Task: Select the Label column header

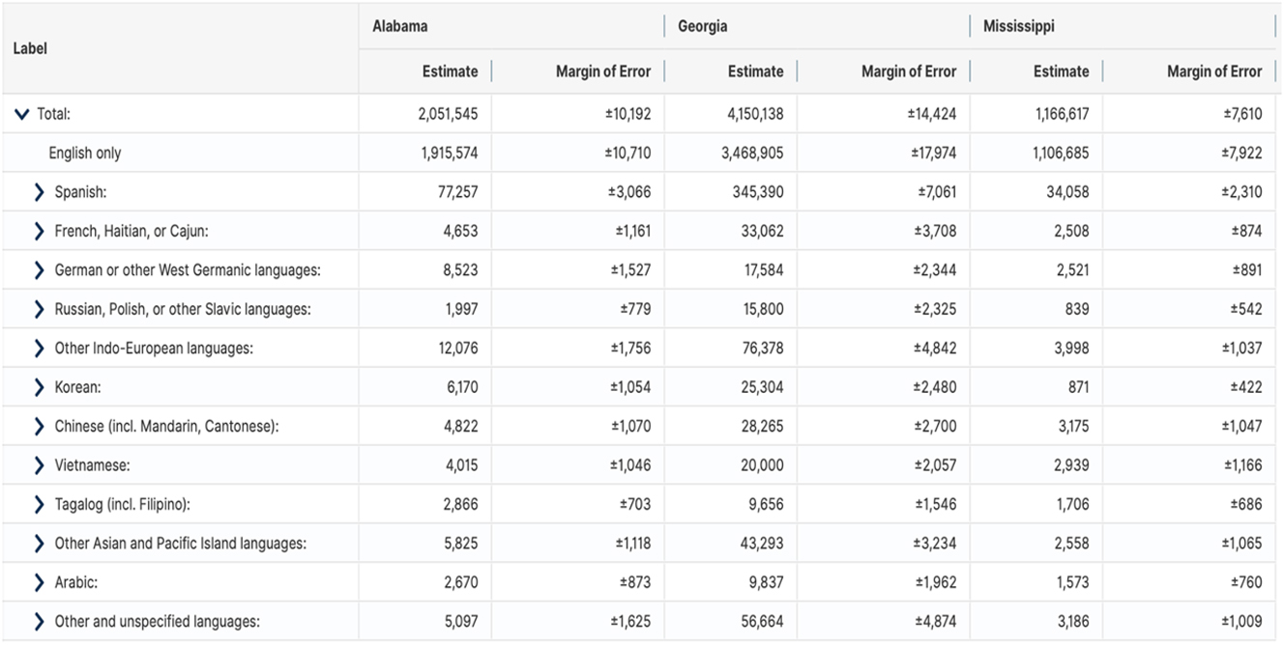Action: (x=30, y=47)
